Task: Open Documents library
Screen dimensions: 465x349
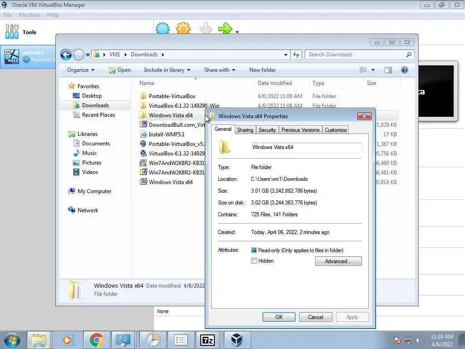Action: pyautogui.click(x=96, y=144)
